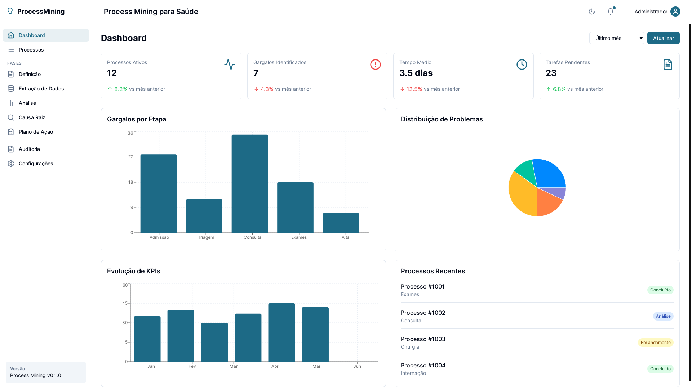Click the Consulta bar in Gargalos chart
This screenshot has width=692, height=389.
pos(250,184)
